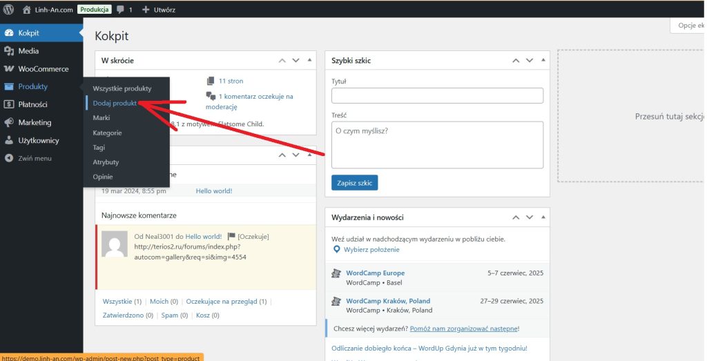Click the flag icon next to Oczekuje

click(231, 236)
